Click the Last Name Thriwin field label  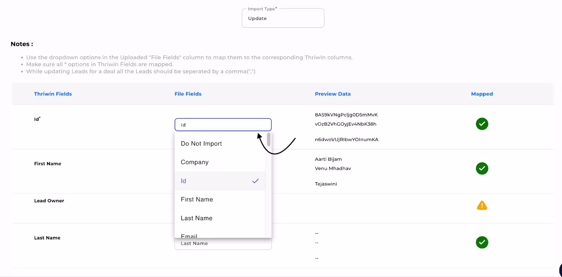coord(47,238)
